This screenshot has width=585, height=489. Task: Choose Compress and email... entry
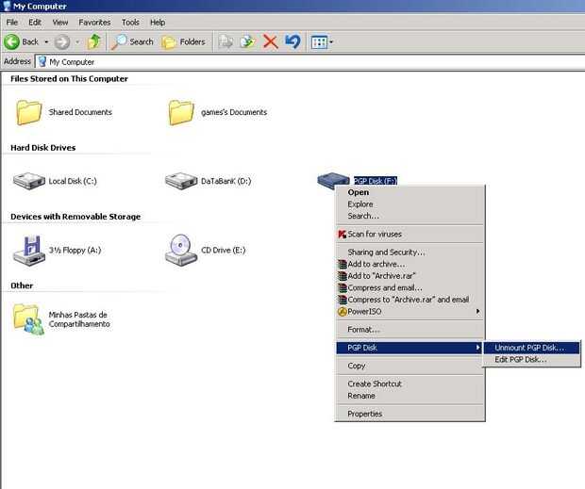tap(410, 288)
